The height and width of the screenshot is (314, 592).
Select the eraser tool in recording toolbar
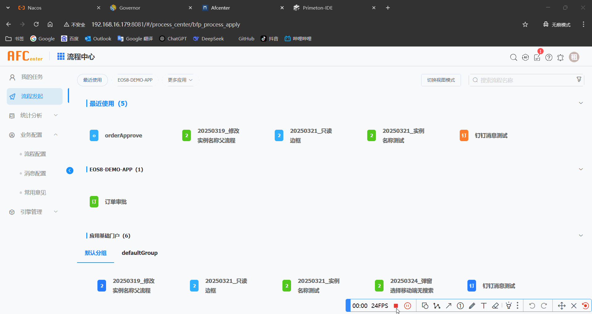point(495,306)
